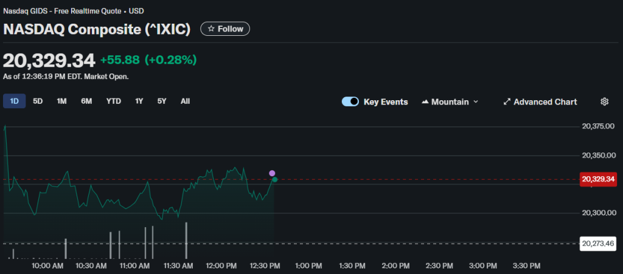Click the 20,350.00 axis label
623x274 pixels.
click(x=598, y=156)
